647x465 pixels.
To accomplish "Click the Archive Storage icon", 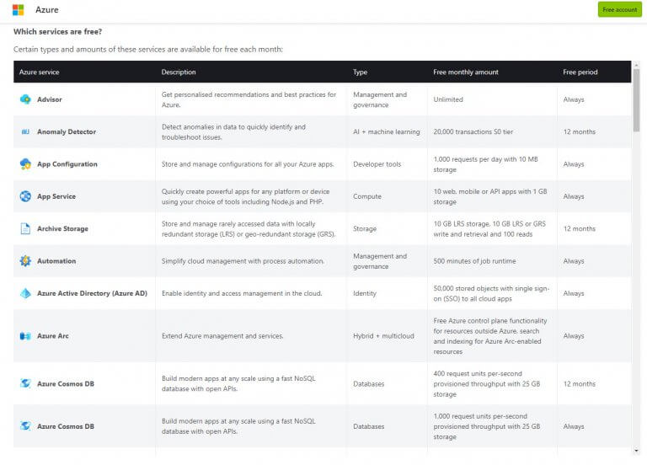I will coord(25,229).
